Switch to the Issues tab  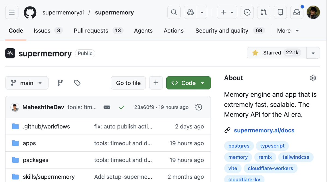pos(48,31)
